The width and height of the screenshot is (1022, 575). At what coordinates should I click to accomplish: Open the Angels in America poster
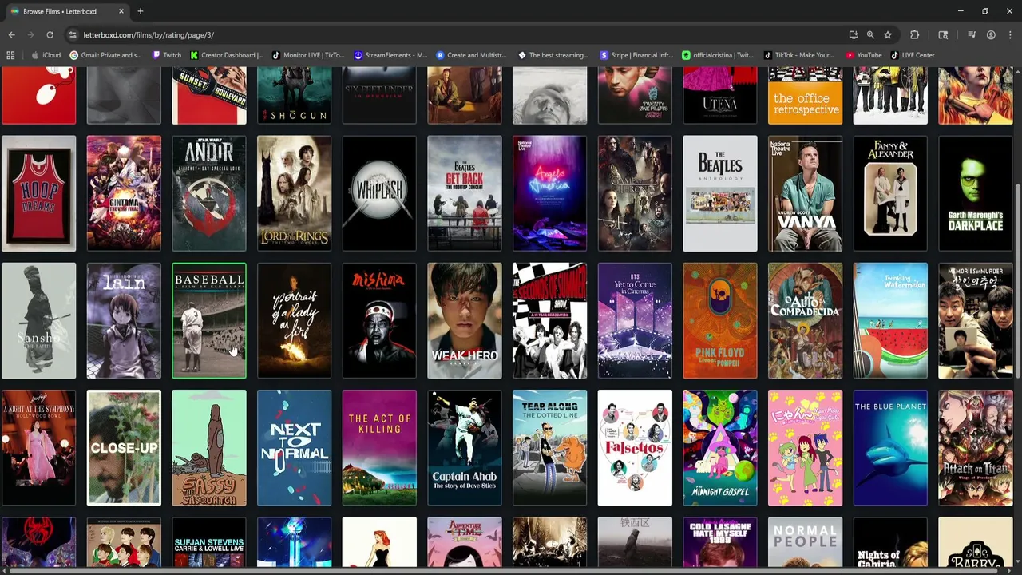coord(549,193)
